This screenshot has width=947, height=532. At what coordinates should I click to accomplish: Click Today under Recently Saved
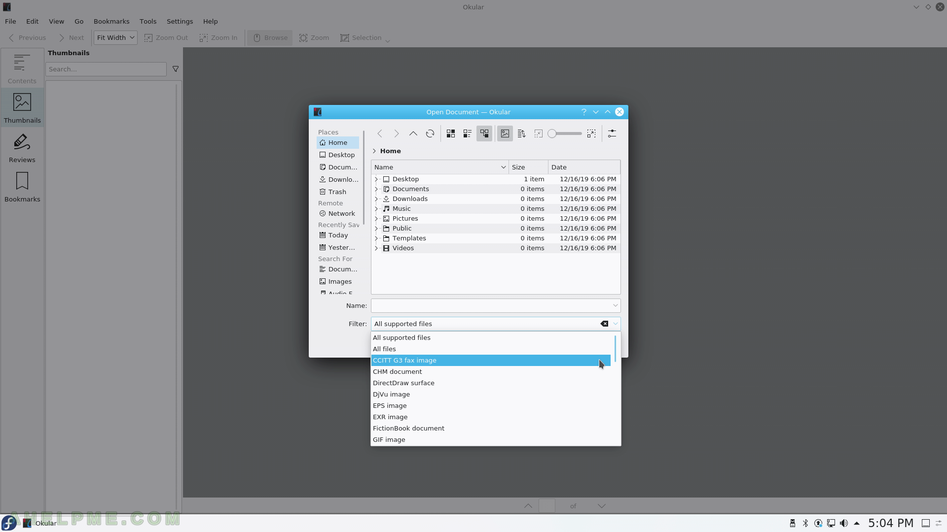click(338, 235)
